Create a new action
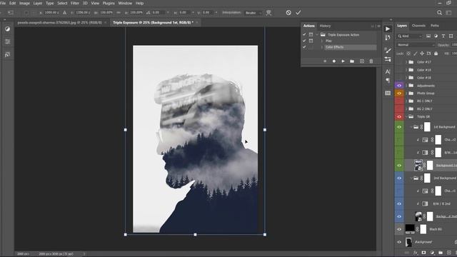Screen dimensions: 457x257 point(362,61)
